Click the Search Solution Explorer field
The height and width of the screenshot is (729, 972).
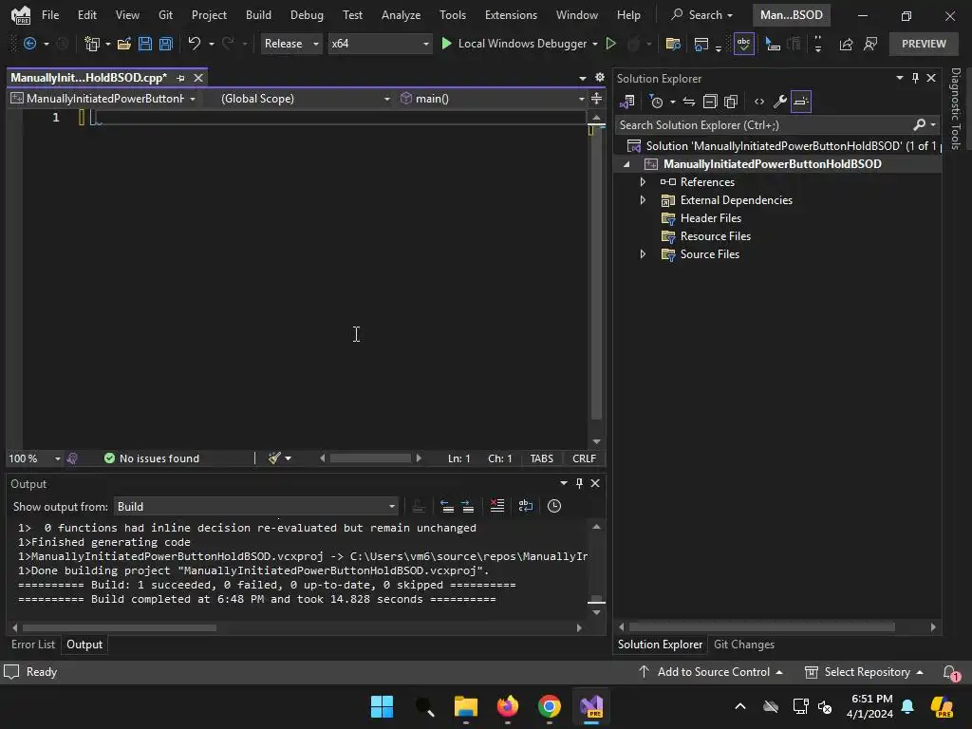tap(766, 125)
